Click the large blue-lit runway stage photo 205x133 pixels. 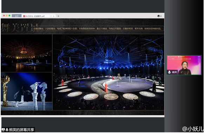[x=108, y=72]
